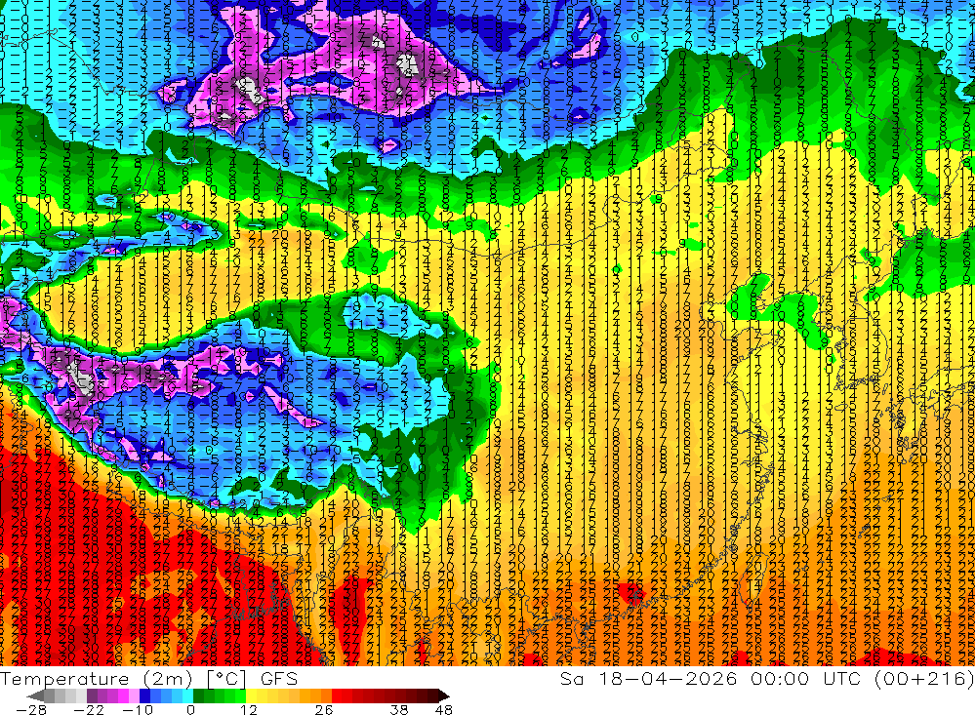The width and height of the screenshot is (976, 715).
Task: Click the 'Sa 18-04-2026 00:00 UTC (00+216)' timestamp
Action: pos(767,679)
